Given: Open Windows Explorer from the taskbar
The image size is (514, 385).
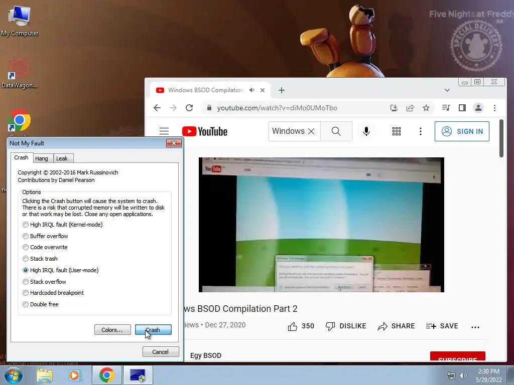Looking at the screenshot, I should pyautogui.click(x=44, y=375).
